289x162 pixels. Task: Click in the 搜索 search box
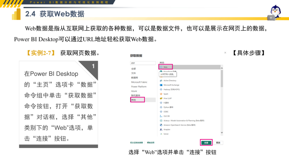[143, 63]
